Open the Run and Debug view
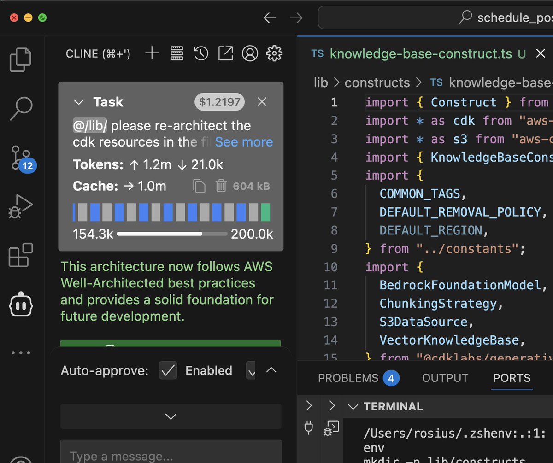The height and width of the screenshot is (463, 553). click(x=21, y=206)
